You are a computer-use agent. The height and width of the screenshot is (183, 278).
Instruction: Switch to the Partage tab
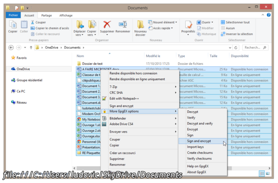pos(46,15)
